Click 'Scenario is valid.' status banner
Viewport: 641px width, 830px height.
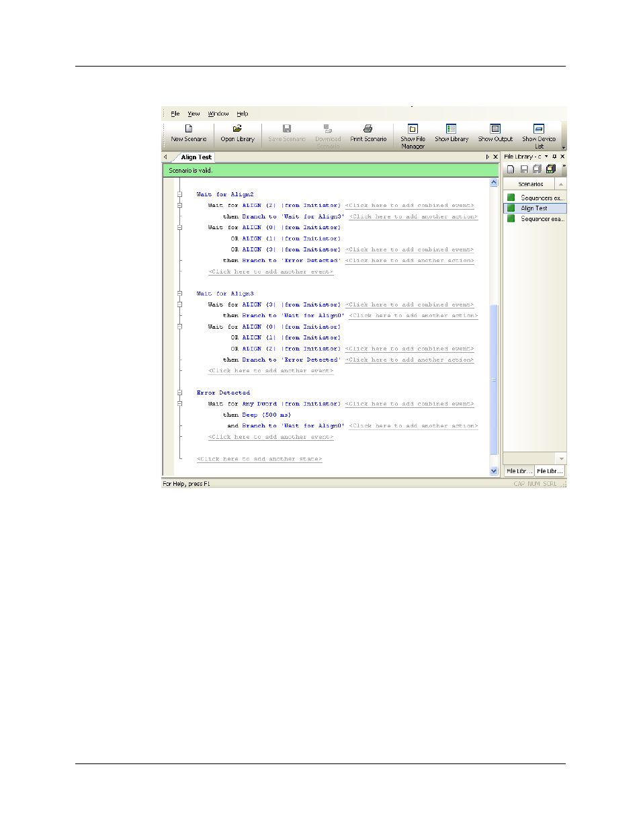[331, 171]
